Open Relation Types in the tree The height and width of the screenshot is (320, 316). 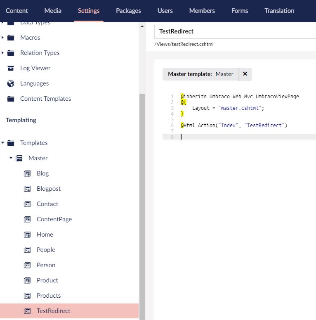[x=40, y=53]
